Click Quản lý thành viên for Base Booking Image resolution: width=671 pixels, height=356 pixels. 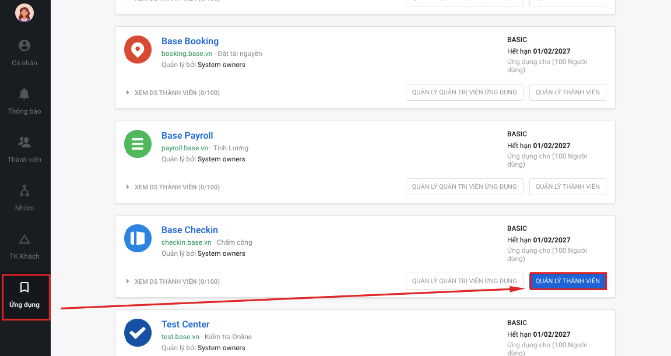pyautogui.click(x=567, y=93)
